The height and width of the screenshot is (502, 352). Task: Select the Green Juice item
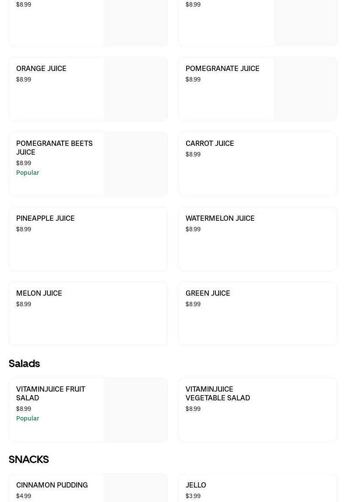click(257, 314)
